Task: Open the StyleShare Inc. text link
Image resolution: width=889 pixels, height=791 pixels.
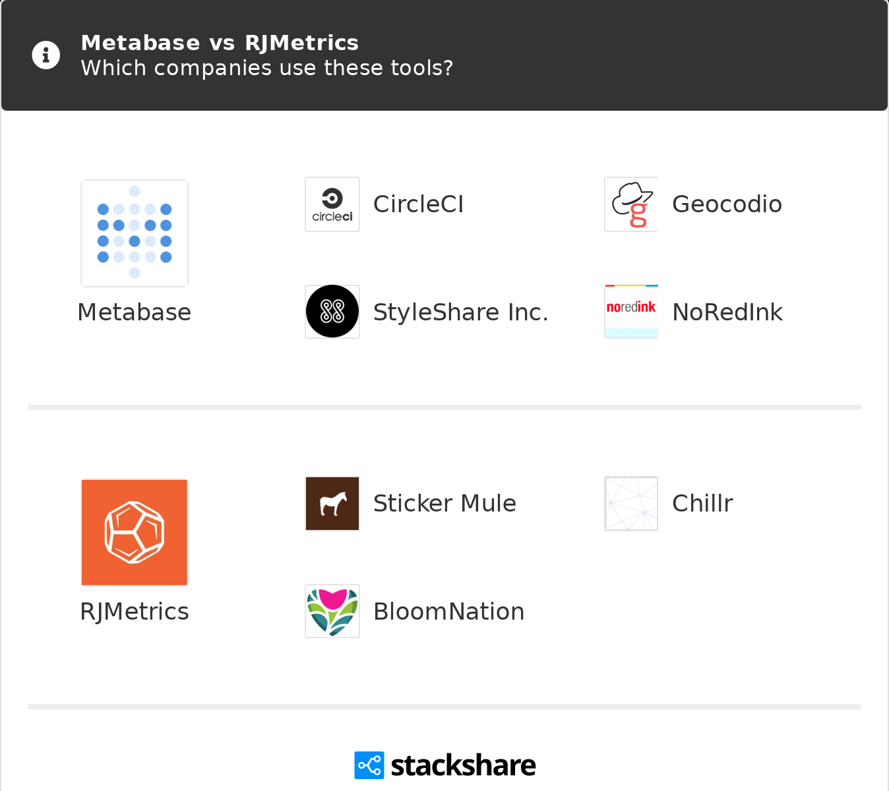Action: (460, 312)
